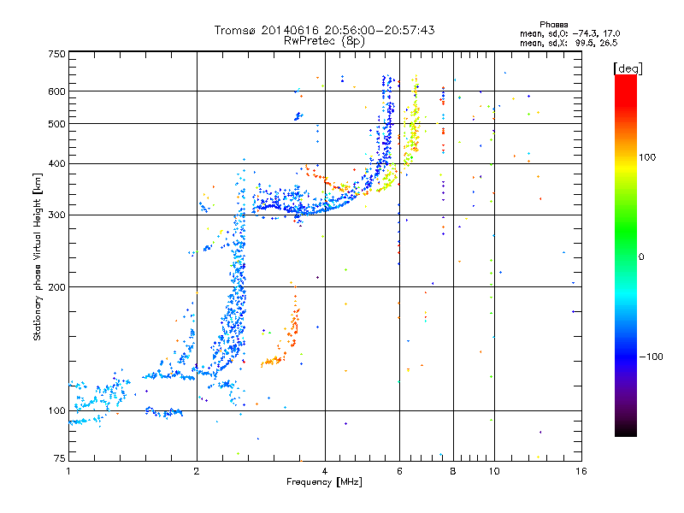Click the plot title 'Tromsø 20140616 20:56:00-20:57:43'
The height and width of the screenshot is (513, 684).
pyautogui.click(x=324, y=30)
